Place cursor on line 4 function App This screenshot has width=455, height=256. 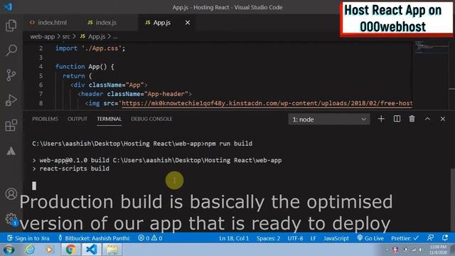click(x=85, y=66)
